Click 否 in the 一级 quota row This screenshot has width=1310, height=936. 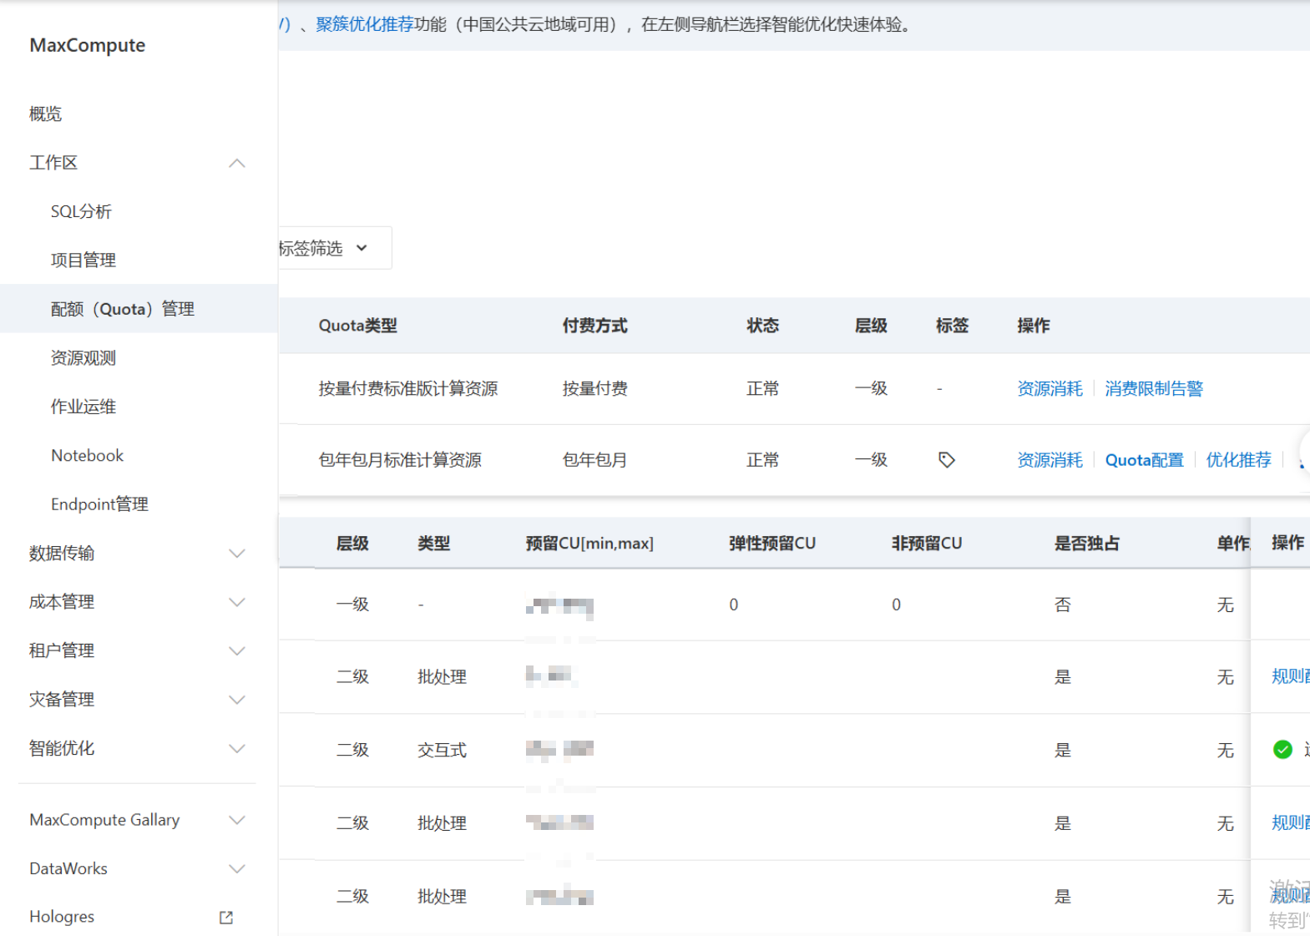[1062, 605]
